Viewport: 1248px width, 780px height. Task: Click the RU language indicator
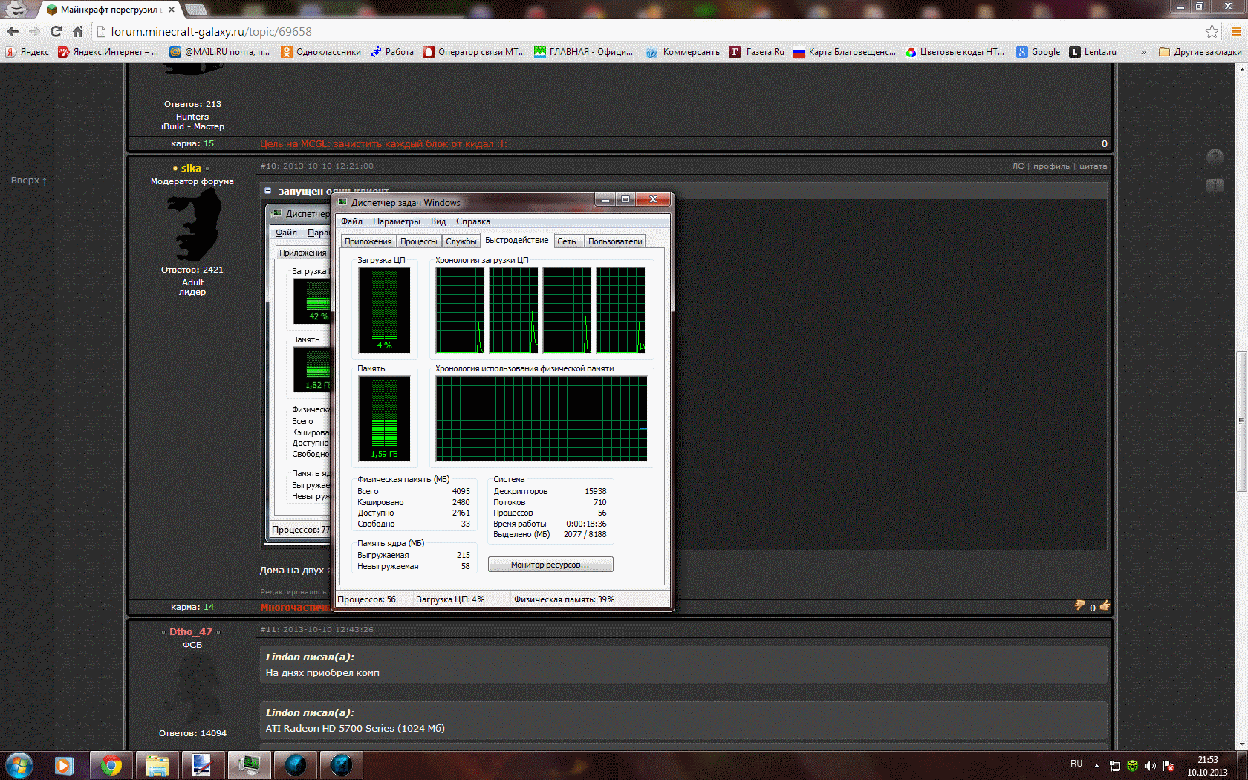click(1076, 764)
